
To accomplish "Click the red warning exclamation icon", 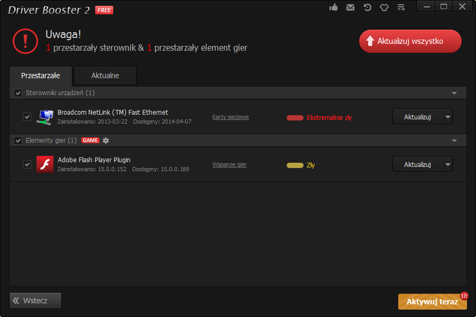I will click(25, 41).
